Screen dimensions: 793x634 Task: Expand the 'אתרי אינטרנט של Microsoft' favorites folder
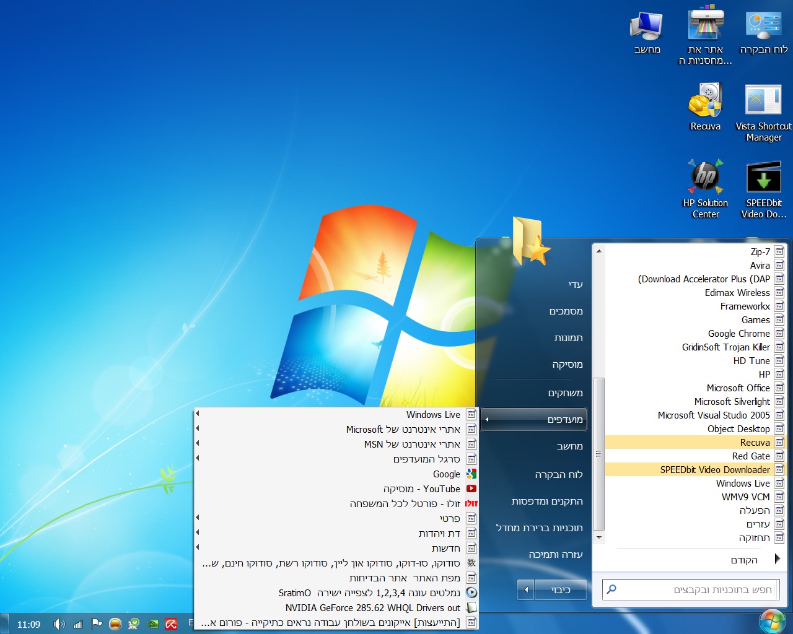336,430
